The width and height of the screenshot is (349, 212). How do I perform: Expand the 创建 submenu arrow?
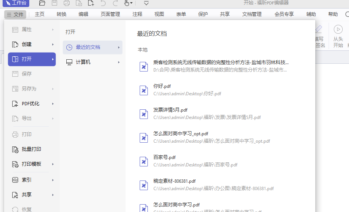click(53, 44)
